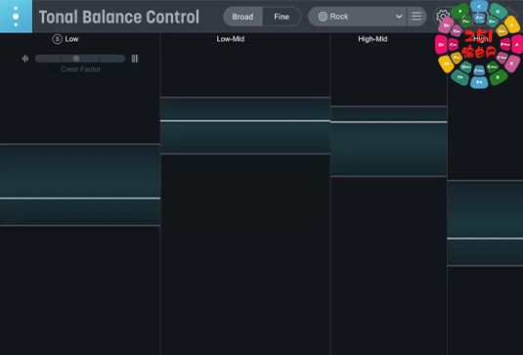This screenshot has height=355, width=523.
Task: Open the hamburger preset menu
Action: pos(416,17)
